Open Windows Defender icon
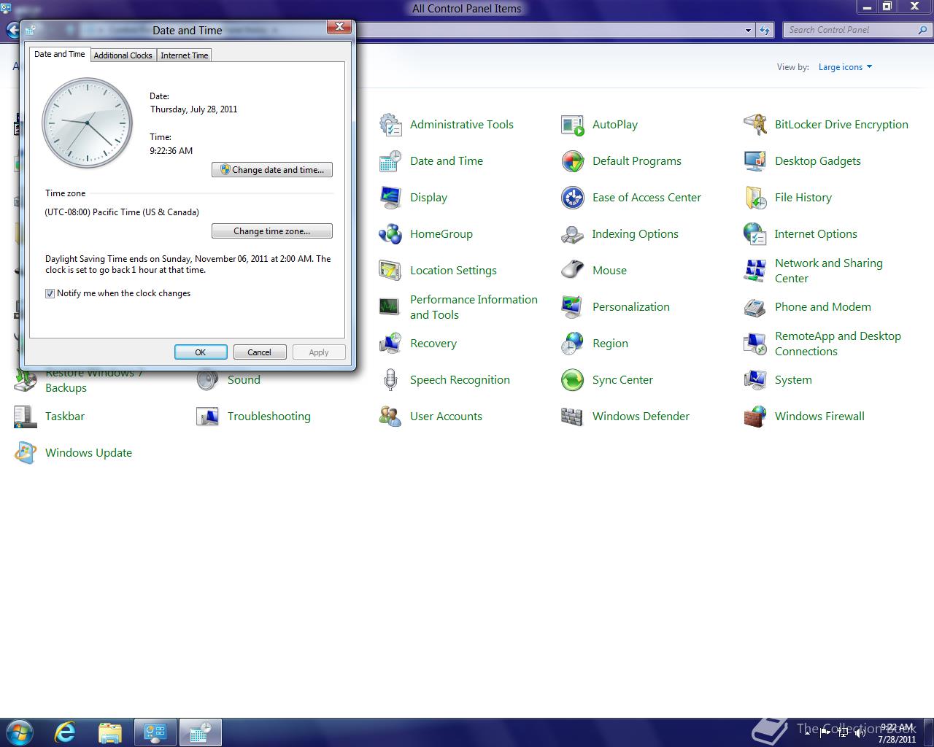This screenshot has height=747, width=934. point(573,417)
